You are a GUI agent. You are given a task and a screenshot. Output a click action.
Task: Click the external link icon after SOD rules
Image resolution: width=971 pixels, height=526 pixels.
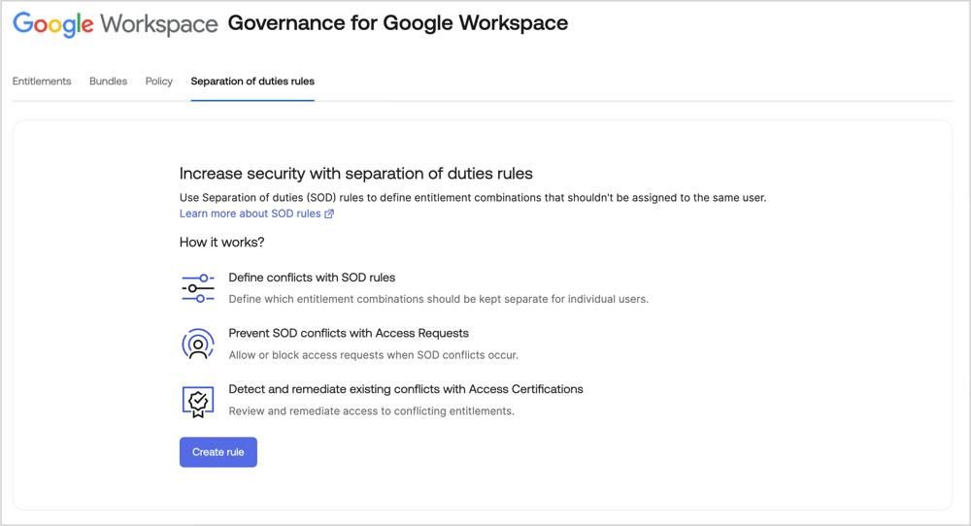[329, 214]
